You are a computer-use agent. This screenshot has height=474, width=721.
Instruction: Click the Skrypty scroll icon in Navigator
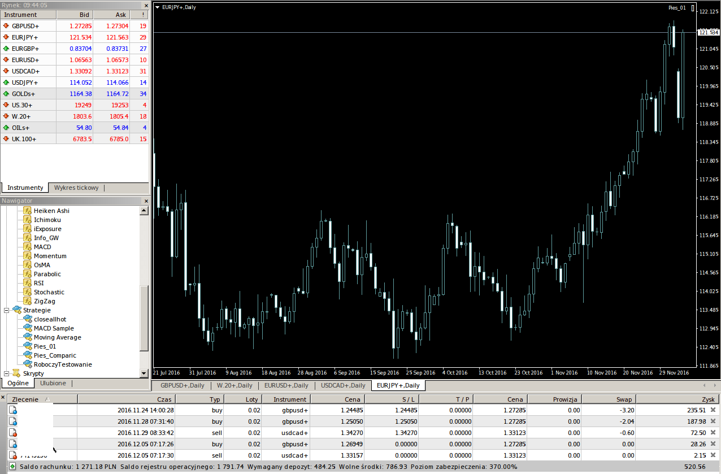[x=16, y=373]
